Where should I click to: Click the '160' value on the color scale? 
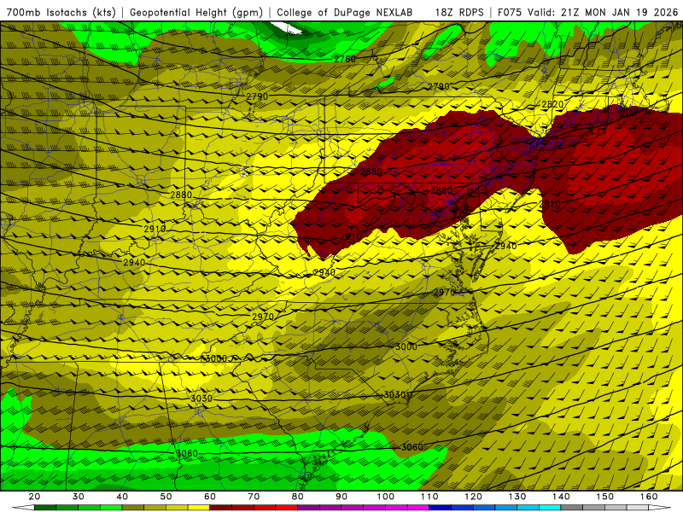[x=649, y=497]
